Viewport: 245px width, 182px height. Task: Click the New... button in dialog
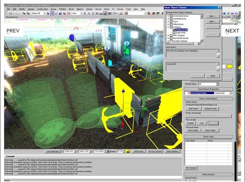point(213,16)
